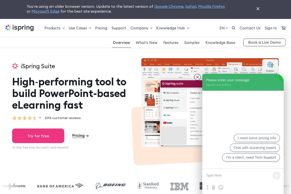Click the Stanford University logo
This screenshot has height=194, width=291.
(148, 185)
